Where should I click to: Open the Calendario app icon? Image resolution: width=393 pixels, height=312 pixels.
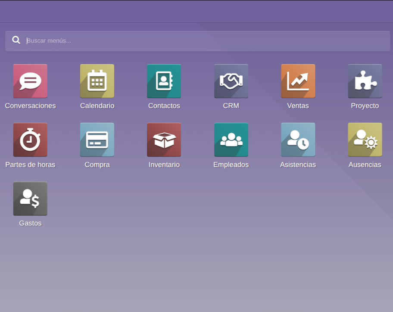click(x=97, y=81)
